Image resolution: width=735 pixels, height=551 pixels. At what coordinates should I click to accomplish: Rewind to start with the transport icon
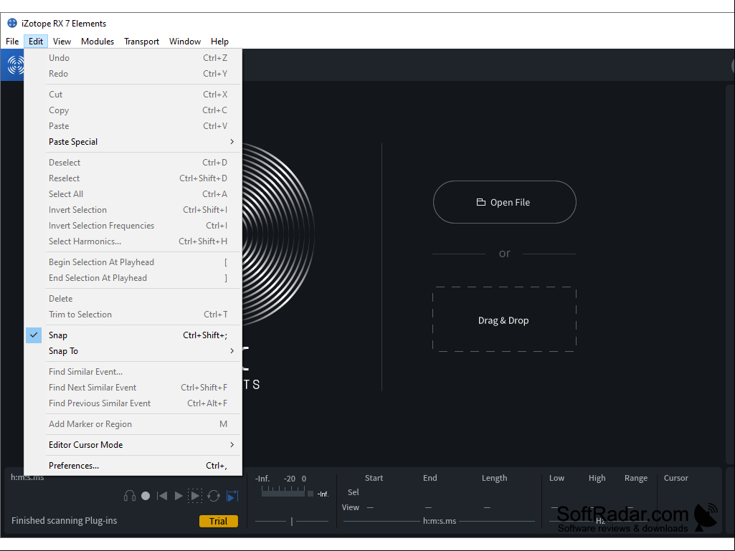(x=162, y=496)
